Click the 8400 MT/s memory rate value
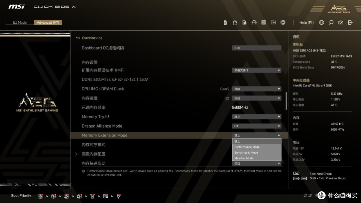 click(x=338, y=130)
